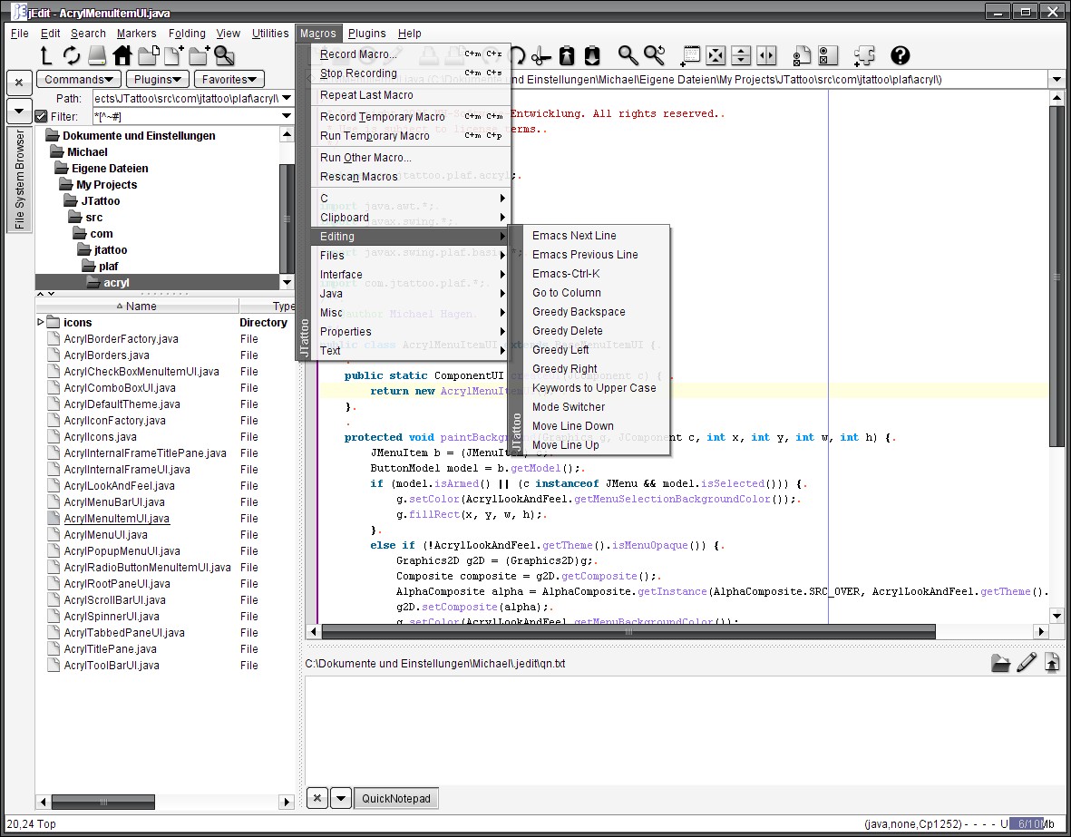Open a new view window icon

click(x=690, y=55)
